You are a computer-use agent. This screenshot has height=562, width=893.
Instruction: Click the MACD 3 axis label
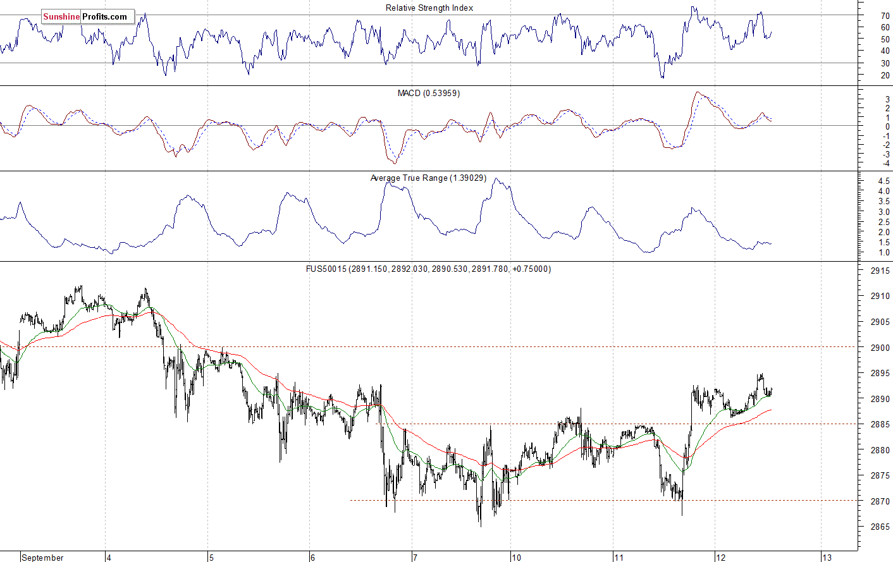click(x=888, y=100)
